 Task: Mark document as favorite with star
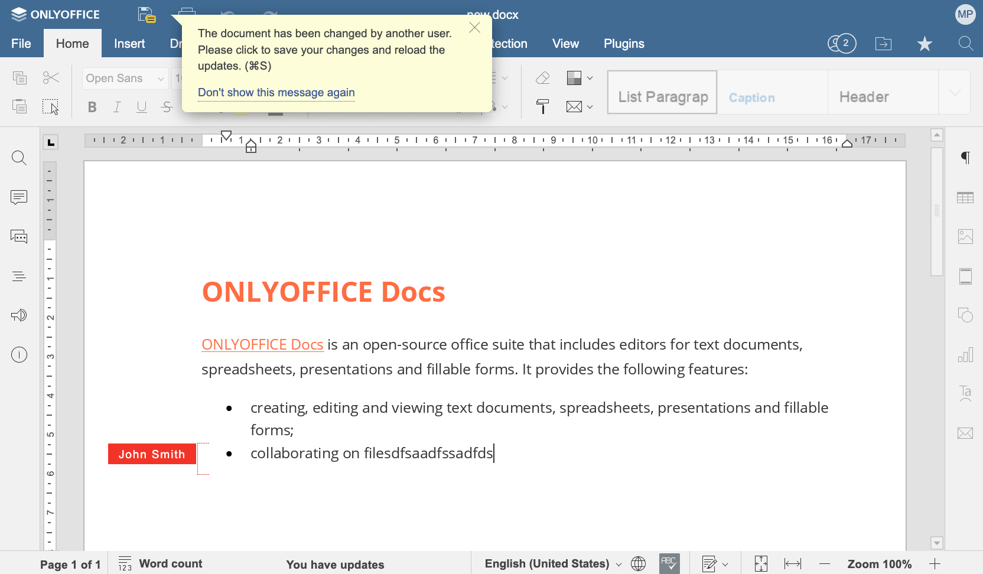pos(925,44)
